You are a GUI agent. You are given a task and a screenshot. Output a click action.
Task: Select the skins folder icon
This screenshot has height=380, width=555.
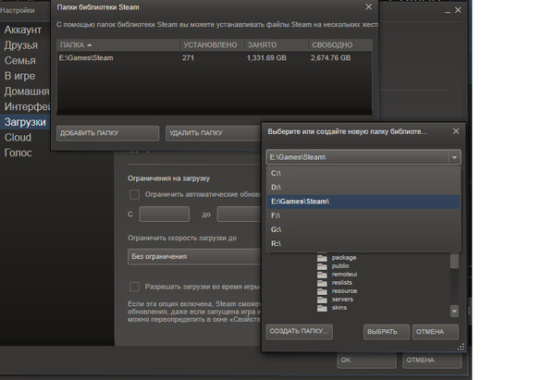click(322, 308)
